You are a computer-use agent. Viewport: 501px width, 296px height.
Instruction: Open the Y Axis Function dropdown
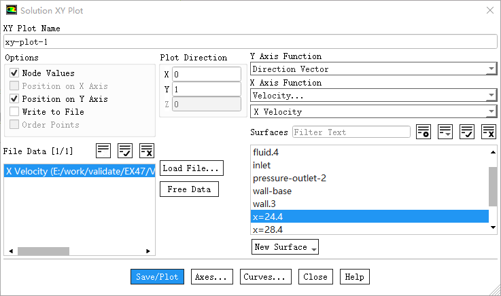tap(373, 69)
